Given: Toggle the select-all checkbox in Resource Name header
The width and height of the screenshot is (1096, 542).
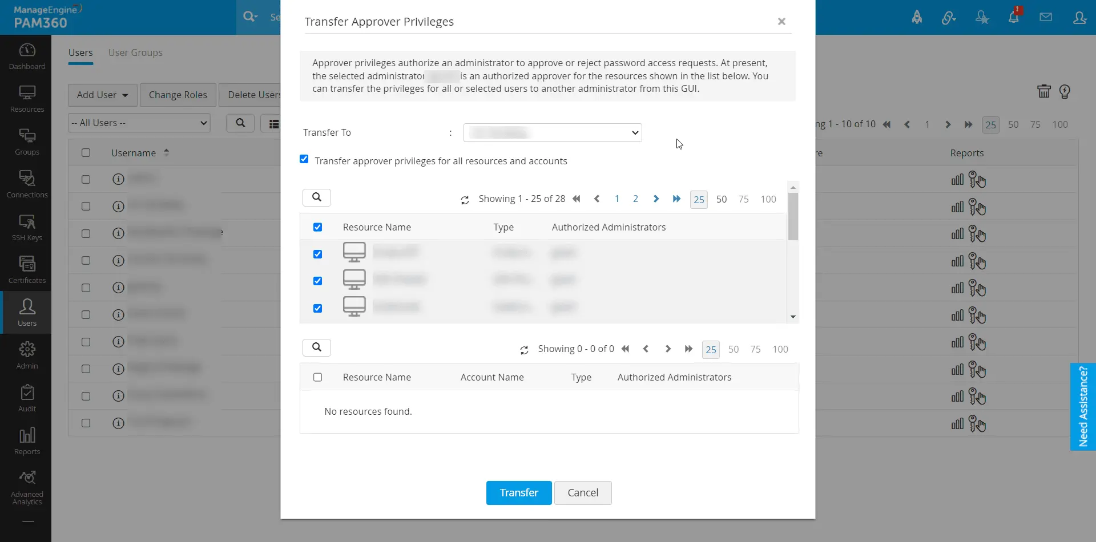Looking at the screenshot, I should point(317,226).
